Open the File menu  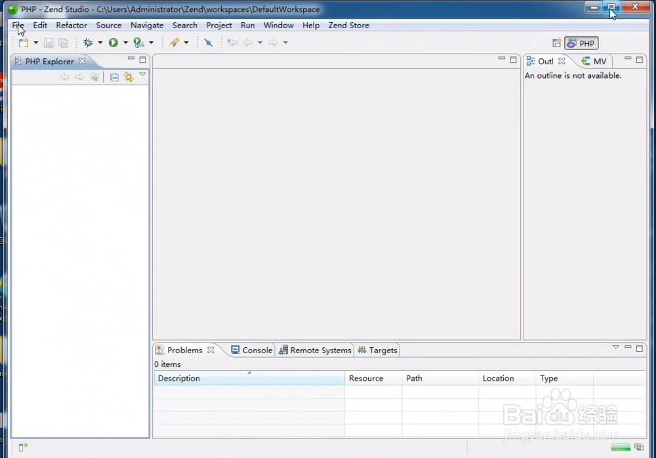(18, 25)
